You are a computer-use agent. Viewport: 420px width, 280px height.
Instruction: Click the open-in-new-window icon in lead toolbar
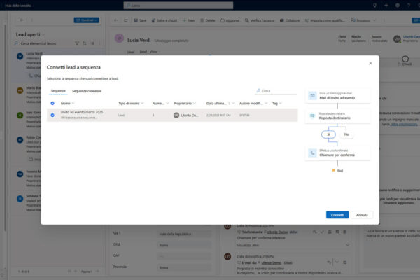(x=125, y=20)
